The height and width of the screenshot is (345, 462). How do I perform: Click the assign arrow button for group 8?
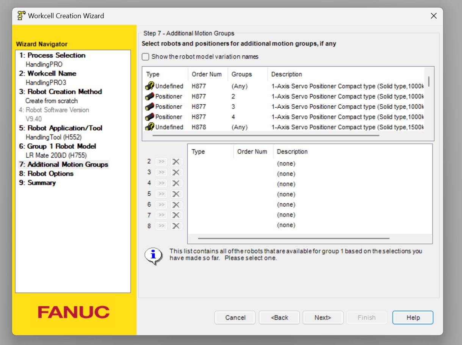click(x=161, y=226)
